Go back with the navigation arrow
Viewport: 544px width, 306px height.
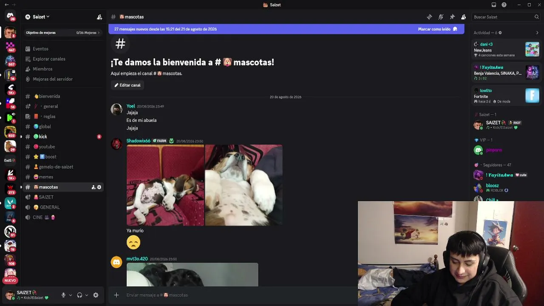6,5
